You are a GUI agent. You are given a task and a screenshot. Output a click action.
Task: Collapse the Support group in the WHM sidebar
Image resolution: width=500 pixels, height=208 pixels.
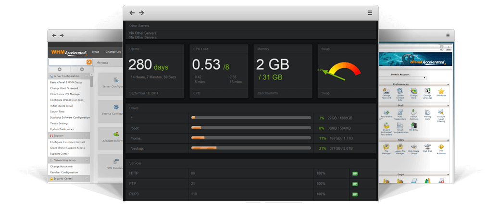click(x=87, y=135)
